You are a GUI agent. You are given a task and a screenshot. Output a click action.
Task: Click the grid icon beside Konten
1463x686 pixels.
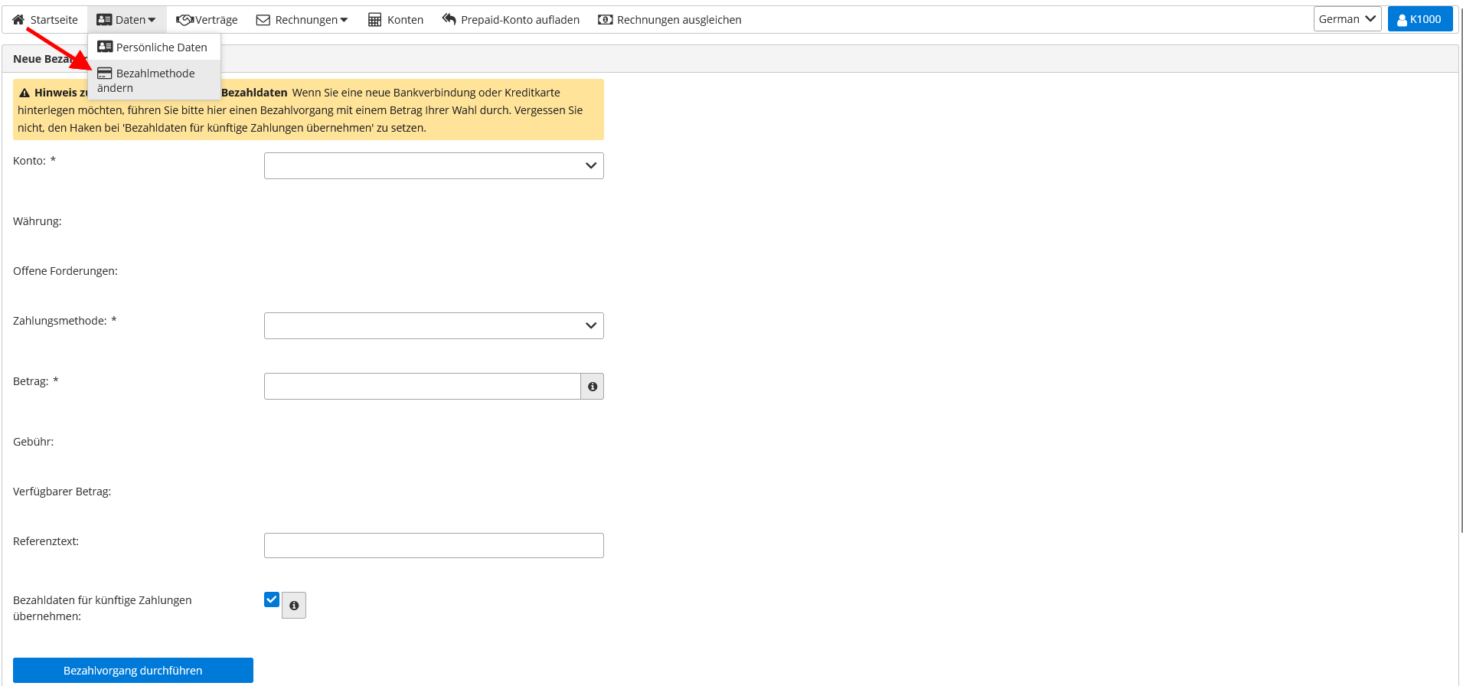tap(374, 20)
